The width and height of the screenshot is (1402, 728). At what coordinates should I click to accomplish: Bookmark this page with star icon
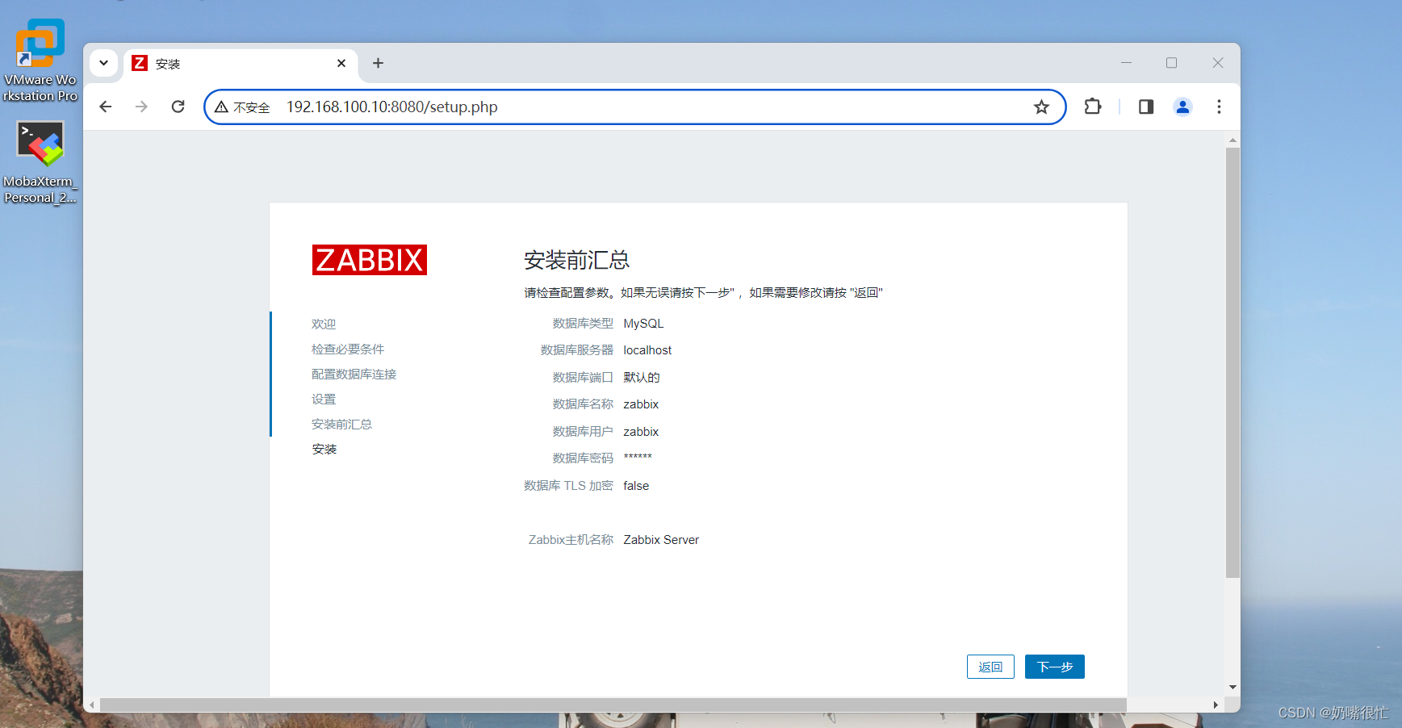(1041, 107)
